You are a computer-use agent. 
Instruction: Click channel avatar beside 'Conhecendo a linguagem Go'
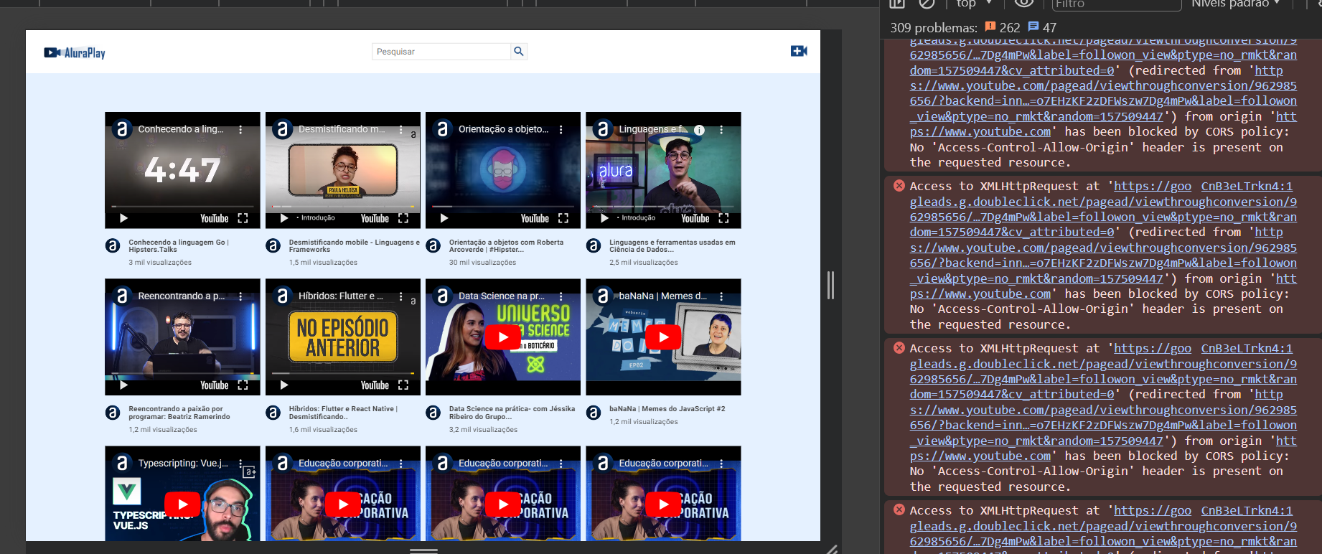click(113, 245)
